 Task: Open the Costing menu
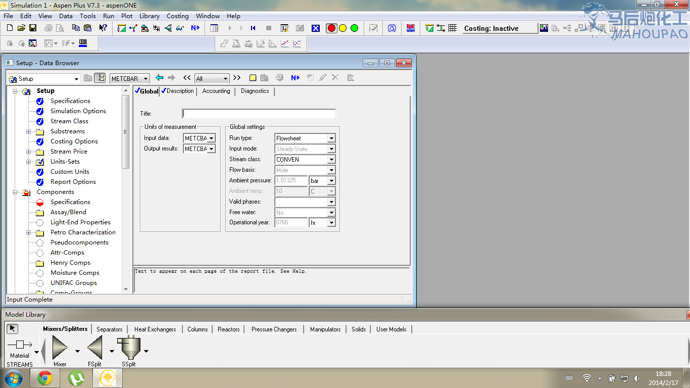178,16
